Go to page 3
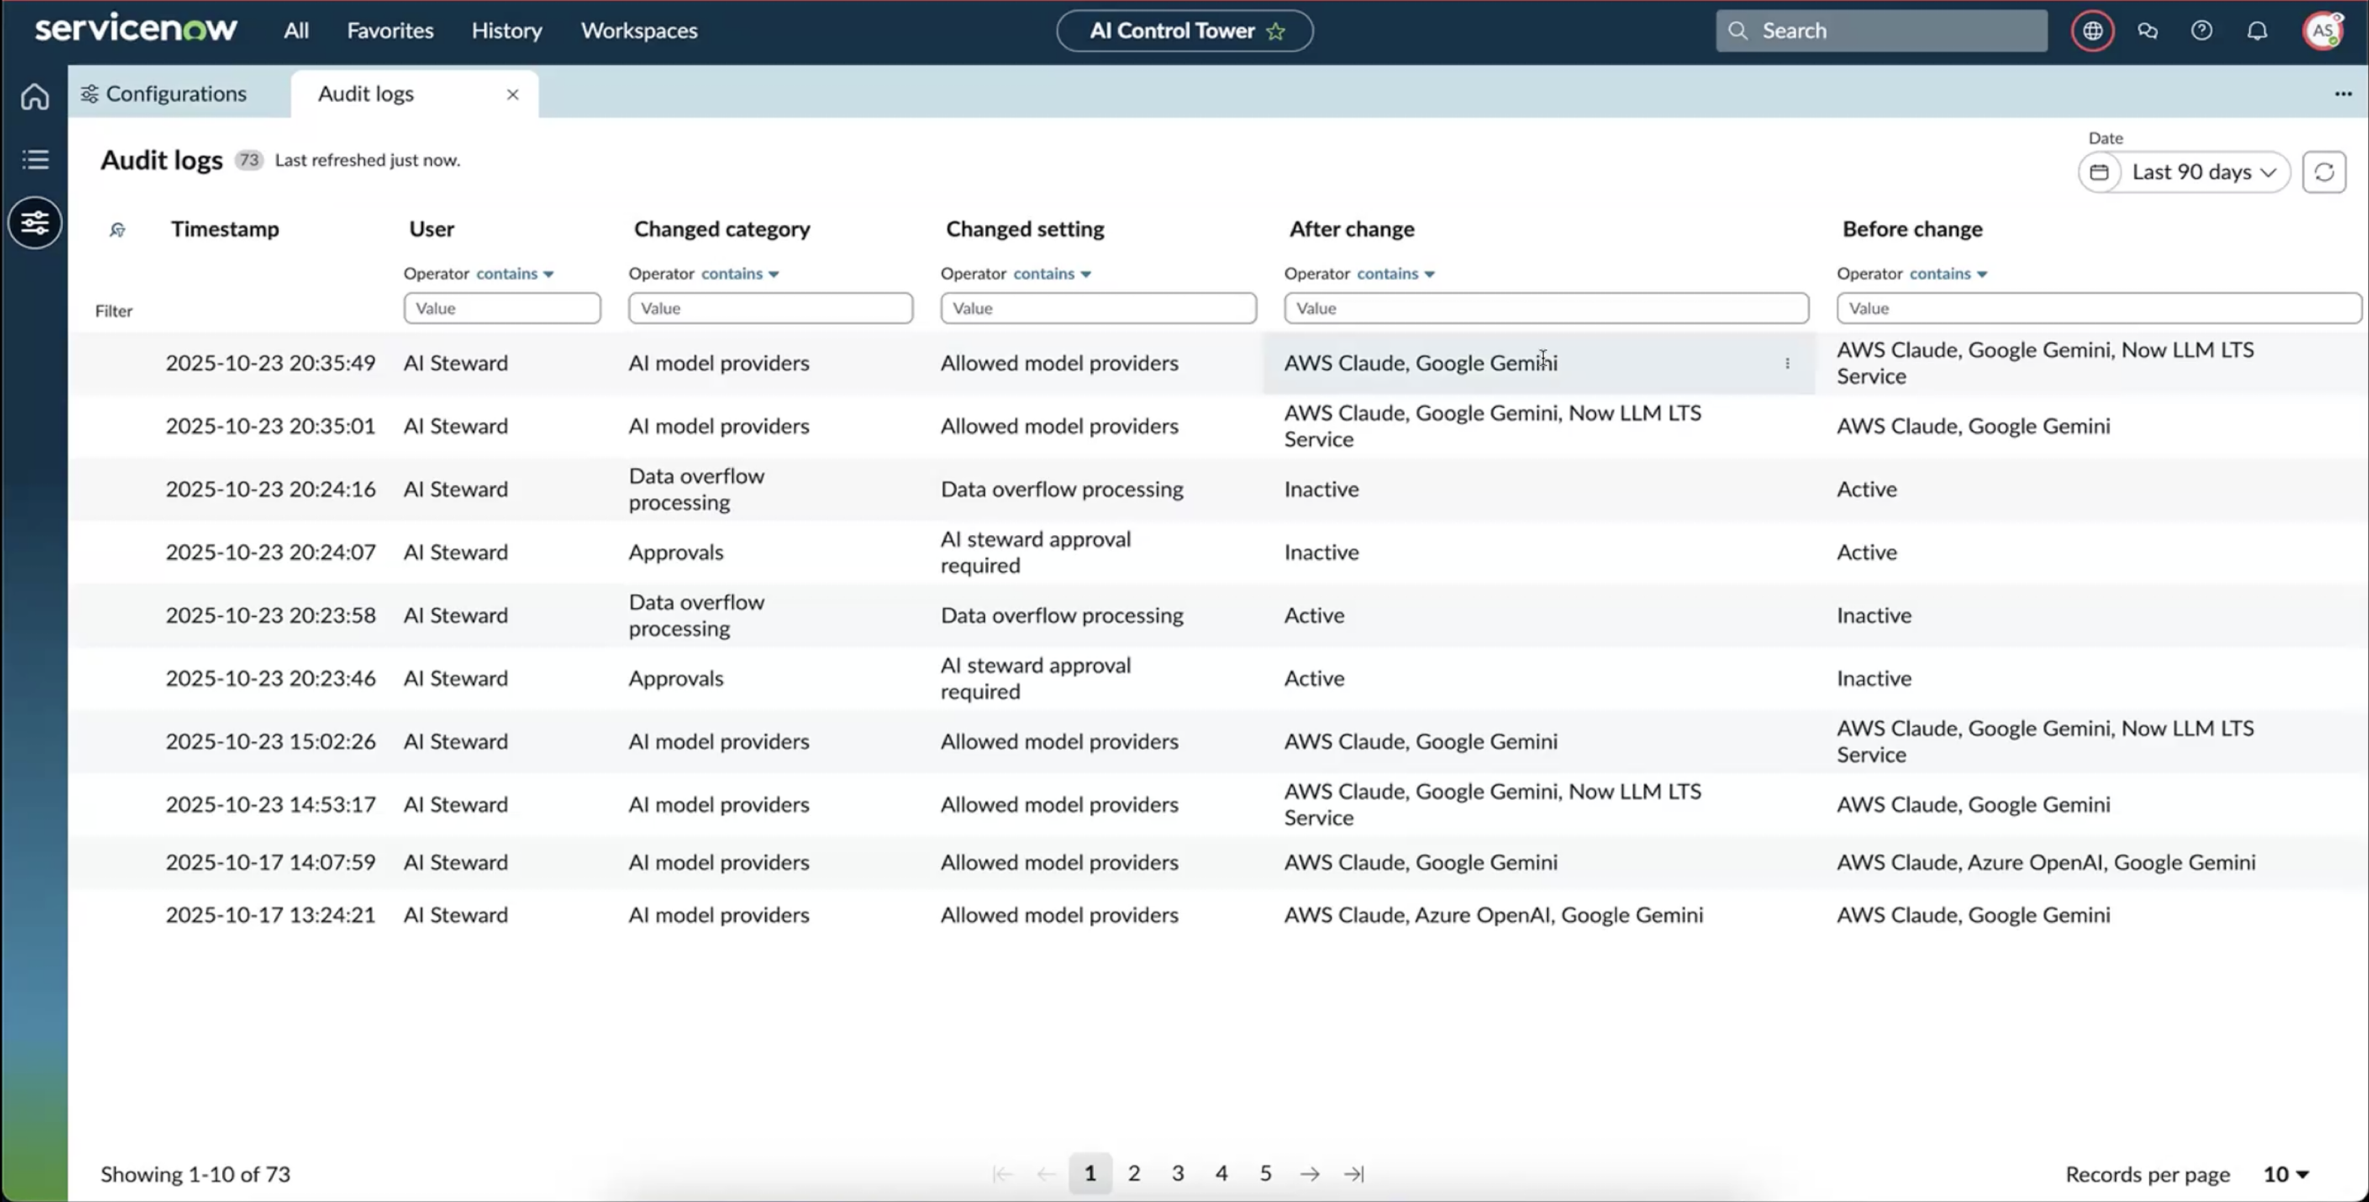Image resolution: width=2369 pixels, height=1202 pixels. [1178, 1173]
